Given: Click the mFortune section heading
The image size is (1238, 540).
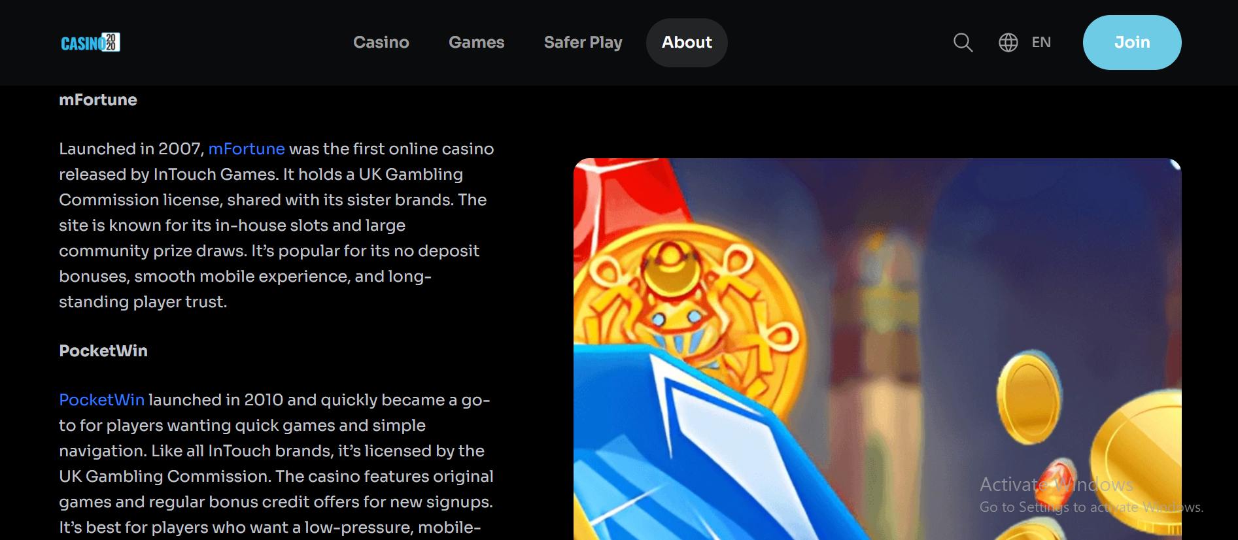Looking at the screenshot, I should tap(98, 100).
